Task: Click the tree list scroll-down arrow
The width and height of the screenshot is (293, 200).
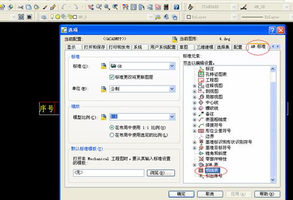Action: pyautogui.click(x=273, y=179)
